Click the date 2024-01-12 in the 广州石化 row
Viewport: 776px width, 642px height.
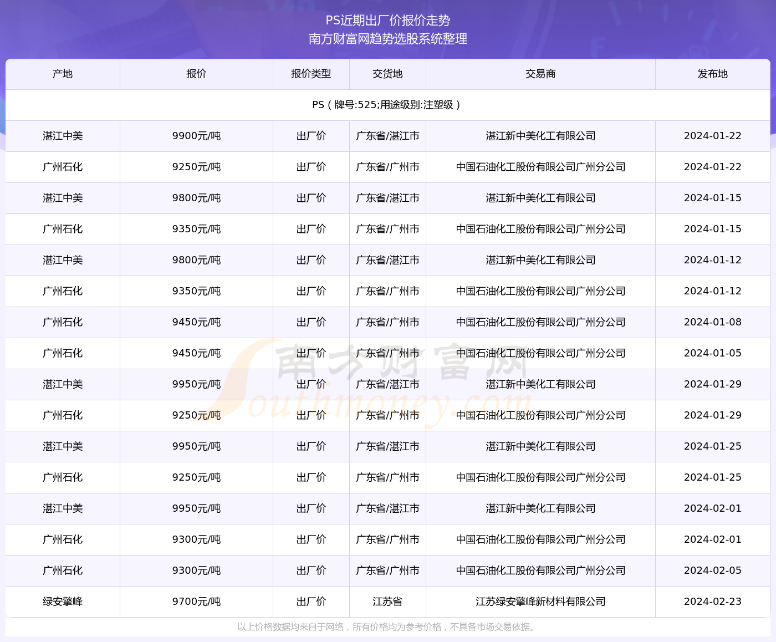click(712, 291)
